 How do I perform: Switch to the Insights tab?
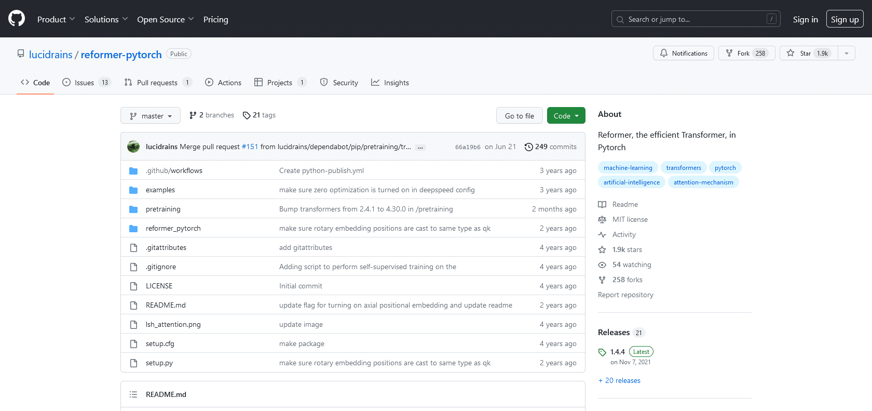pos(390,83)
